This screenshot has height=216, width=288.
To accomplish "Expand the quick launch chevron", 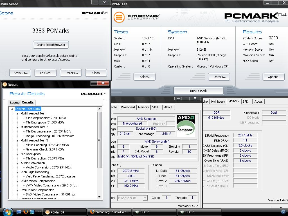I will [39, 211].
